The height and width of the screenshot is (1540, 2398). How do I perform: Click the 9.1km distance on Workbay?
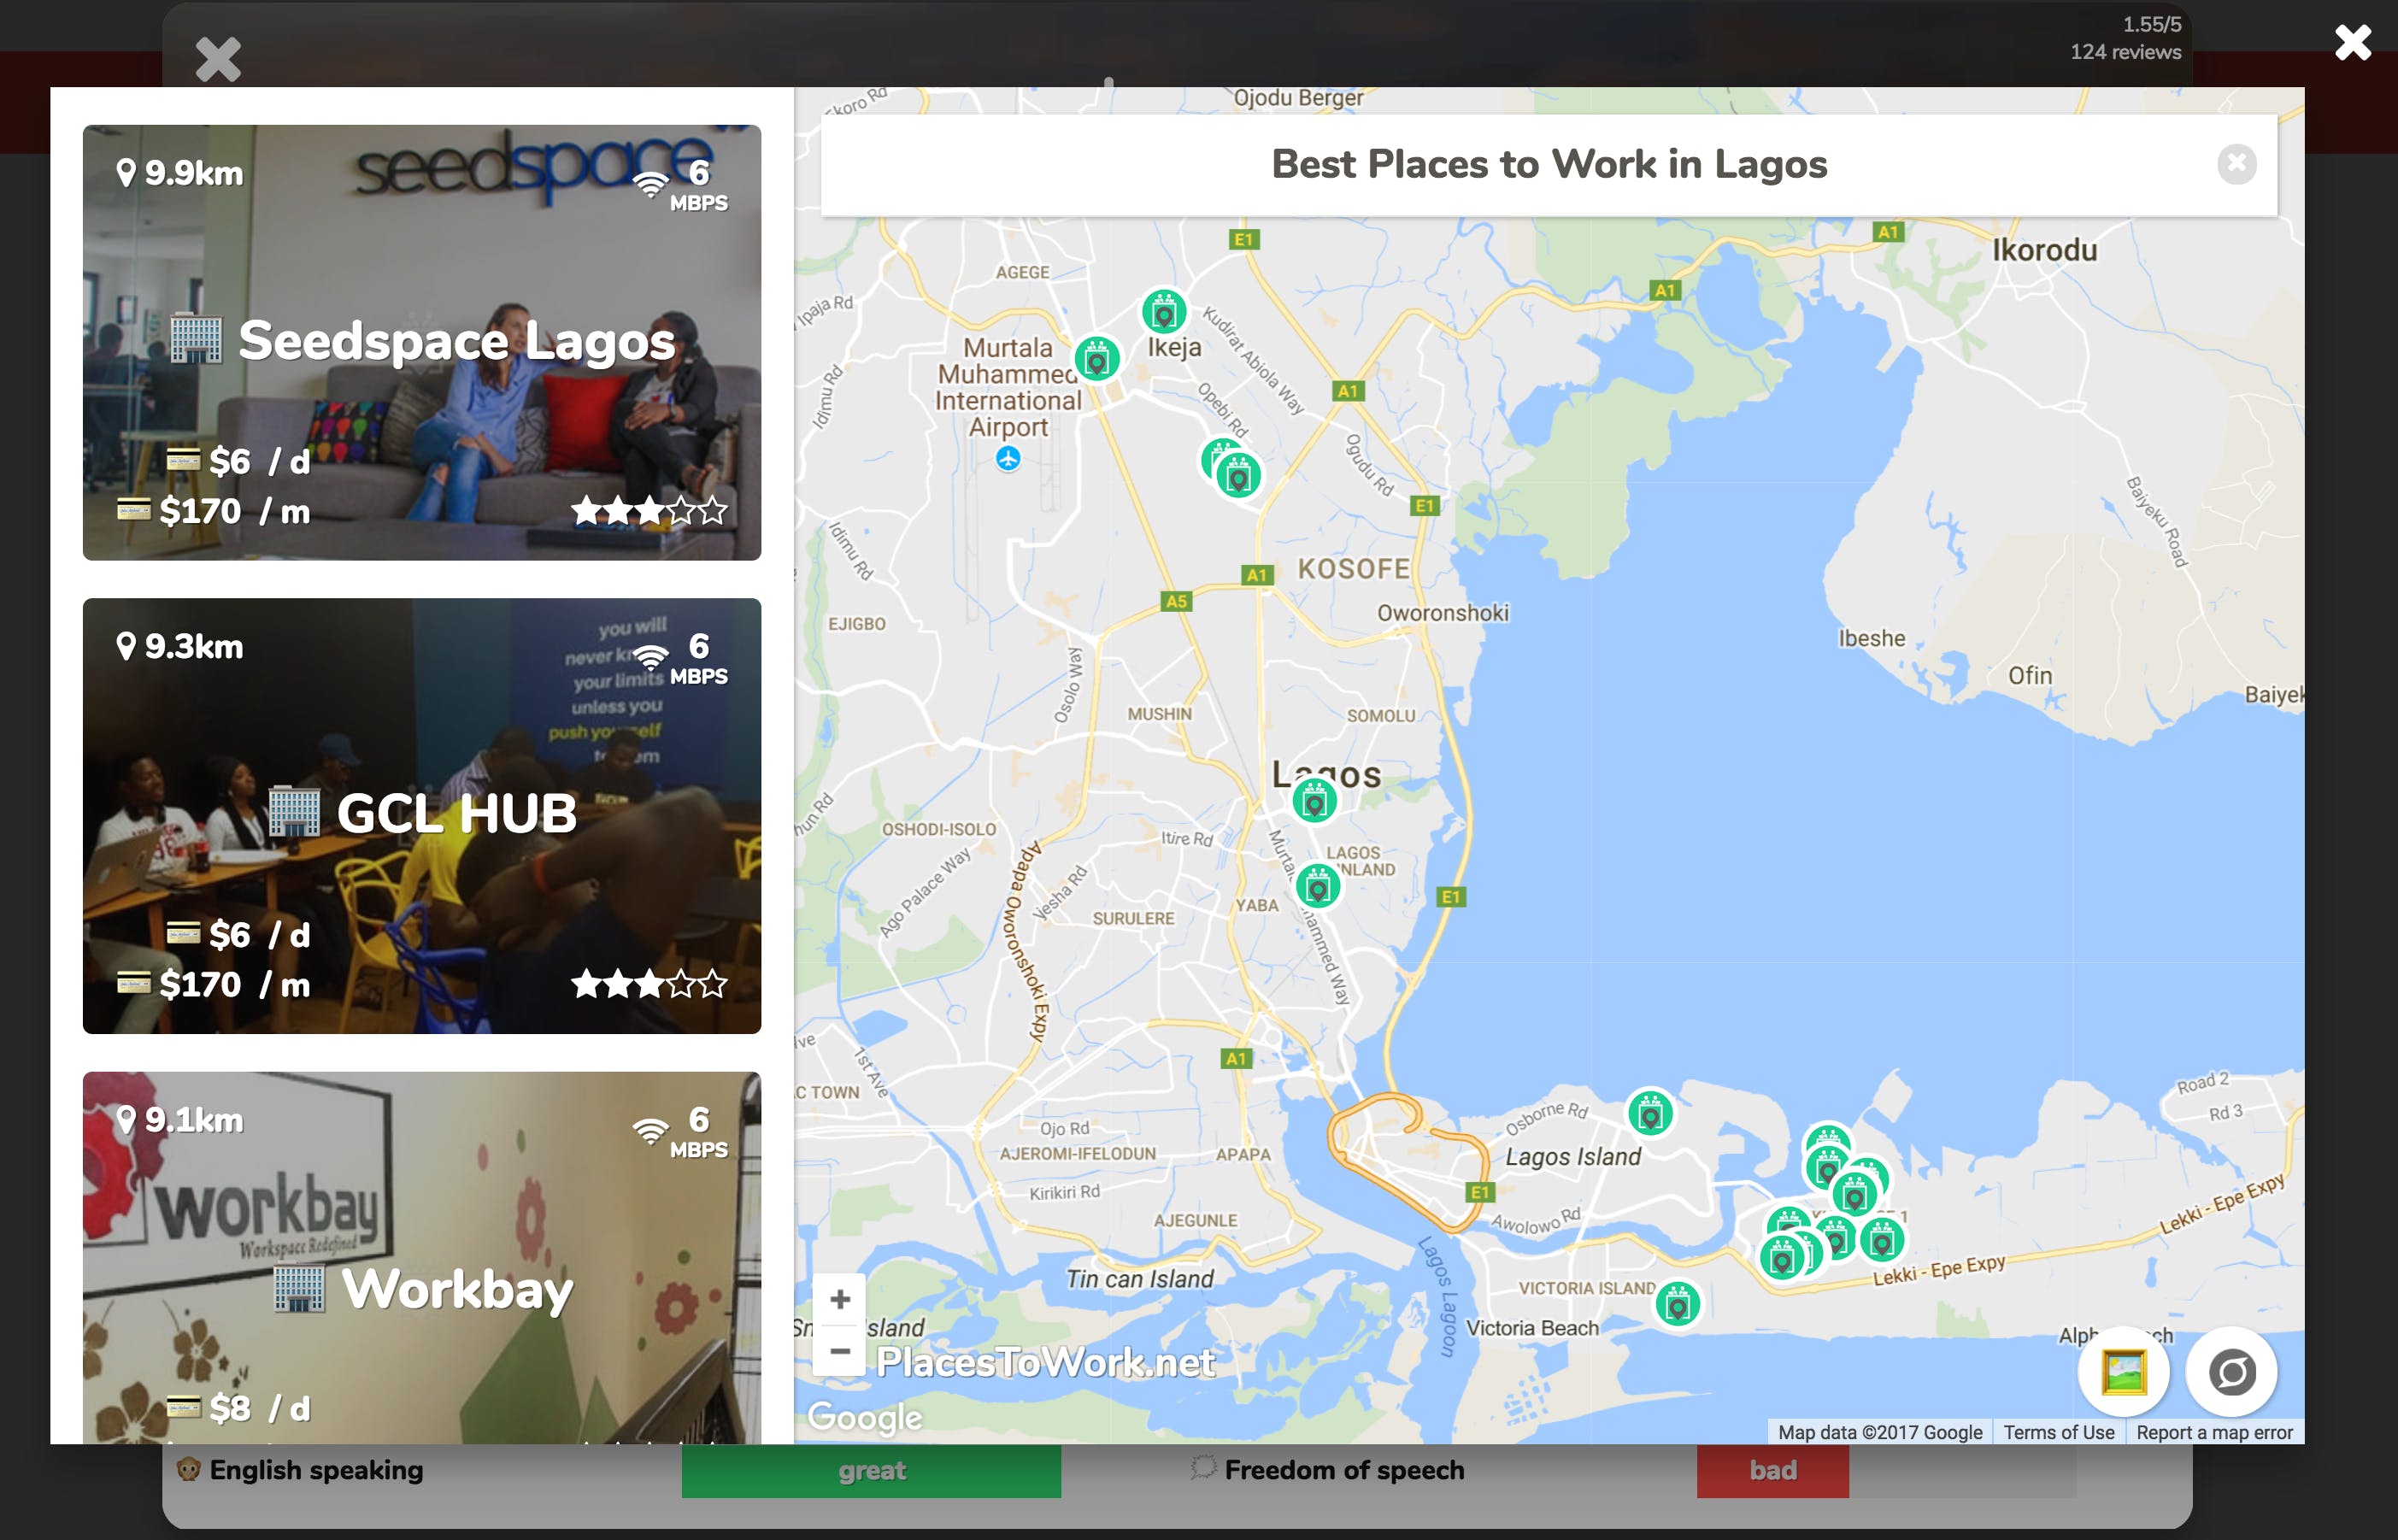click(x=194, y=1120)
